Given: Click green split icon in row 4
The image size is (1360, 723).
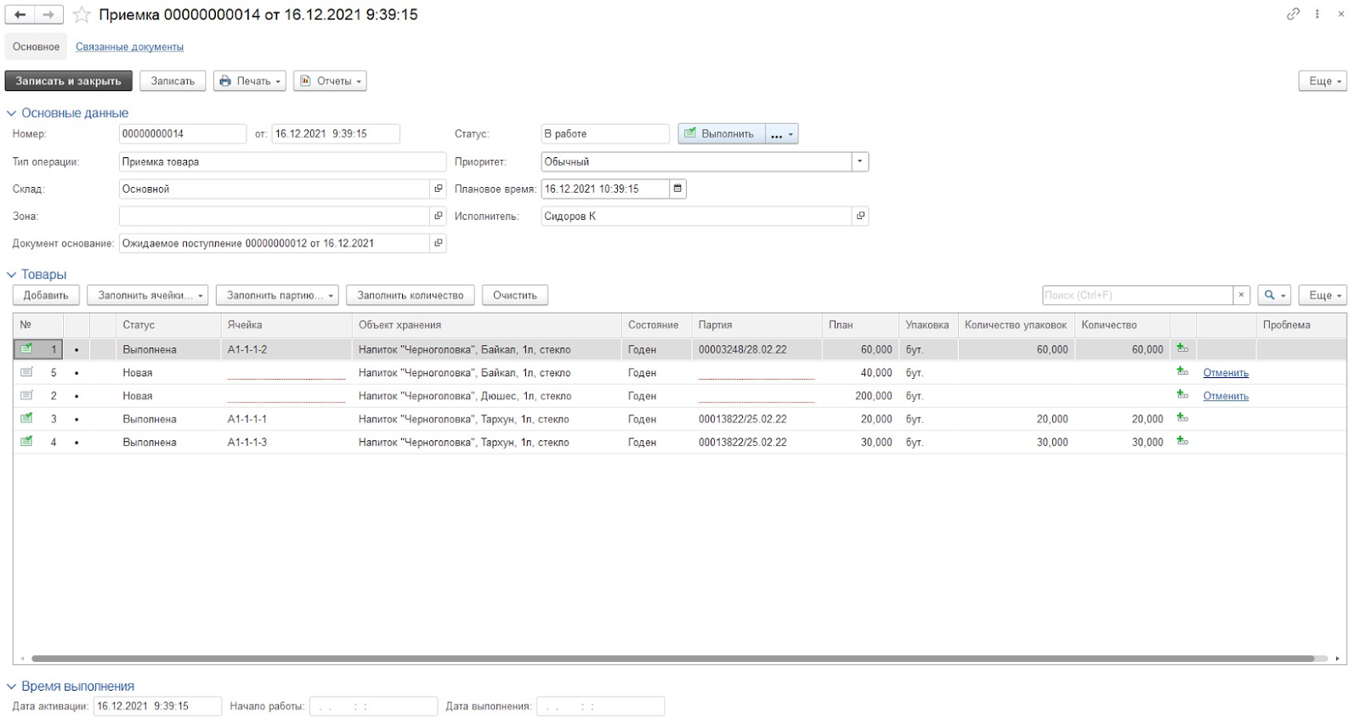Looking at the screenshot, I should pyautogui.click(x=1182, y=441).
